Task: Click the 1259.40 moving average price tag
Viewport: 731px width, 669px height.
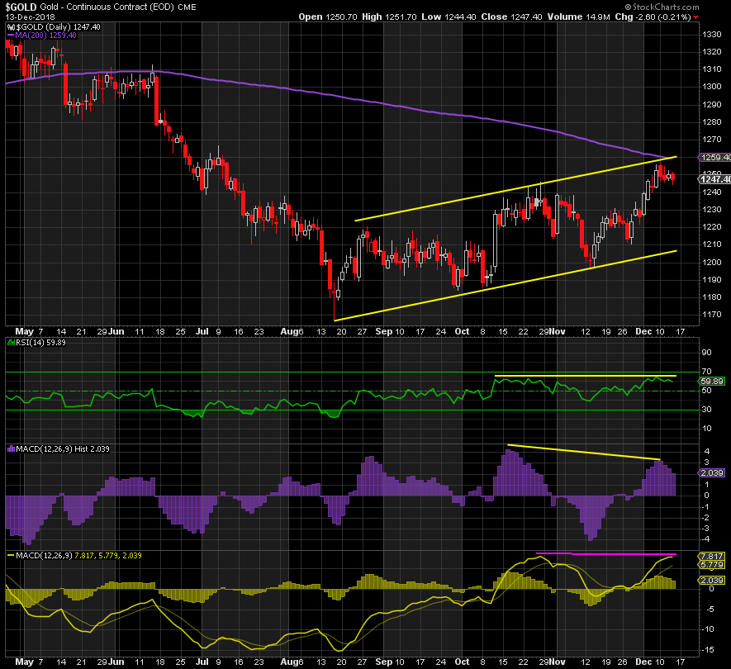Action: click(714, 157)
